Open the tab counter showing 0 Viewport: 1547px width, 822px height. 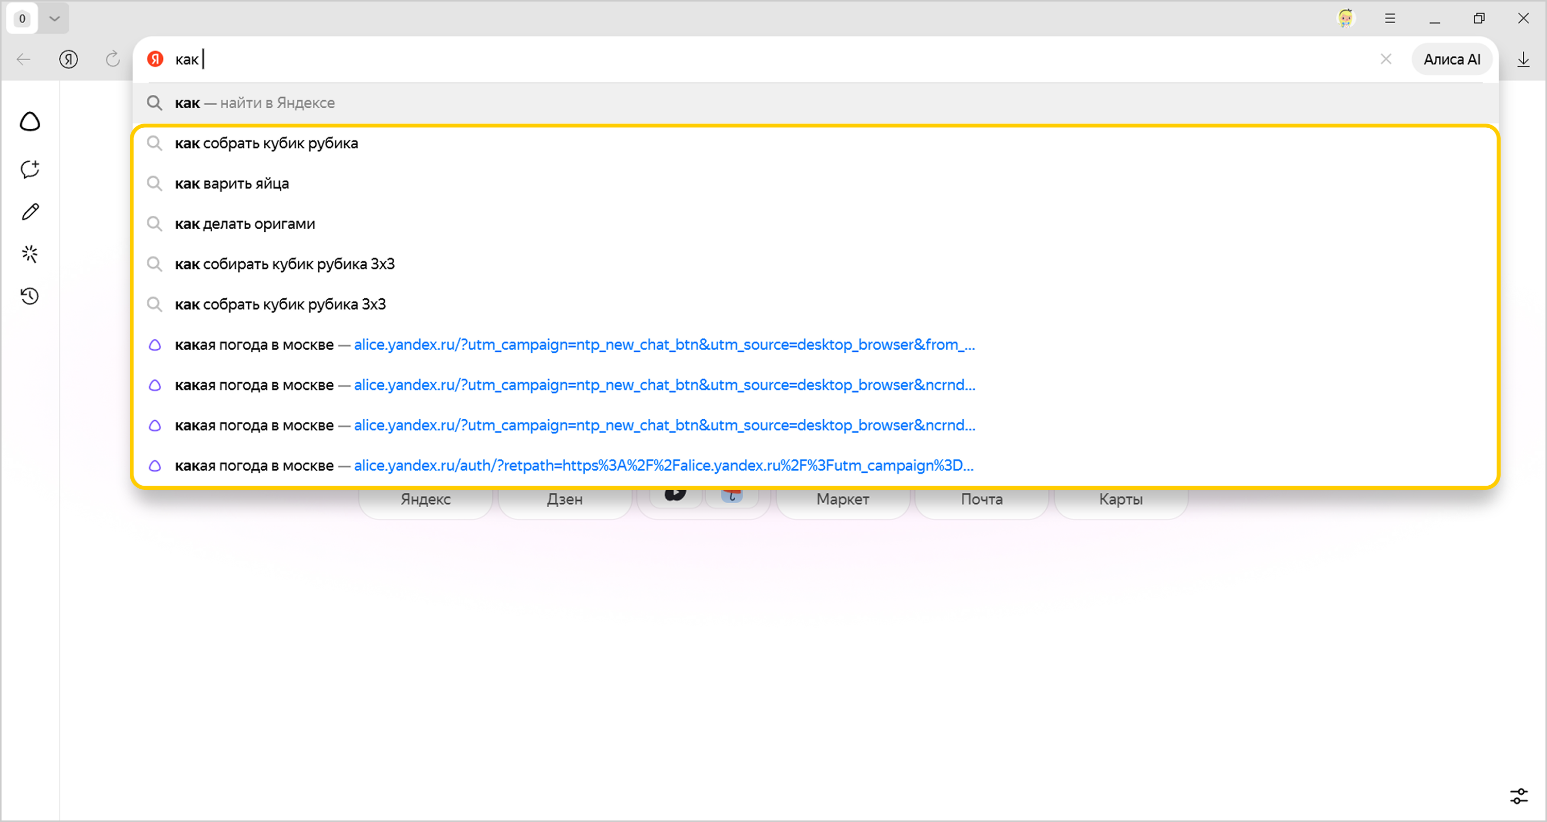click(22, 19)
